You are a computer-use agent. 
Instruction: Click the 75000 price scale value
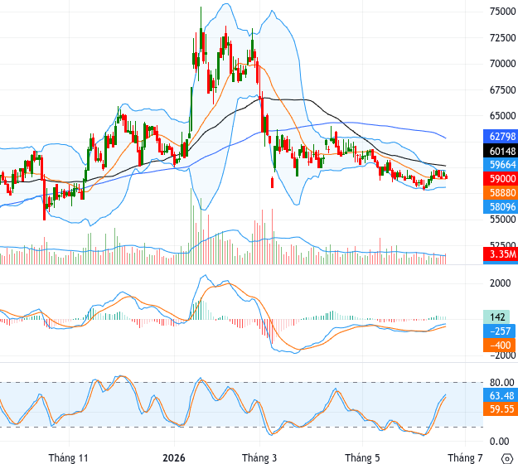click(502, 12)
